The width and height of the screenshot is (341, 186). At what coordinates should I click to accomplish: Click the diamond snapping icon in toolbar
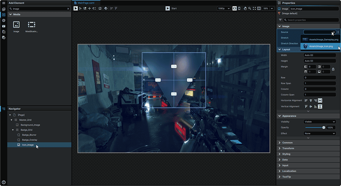click(x=106, y=8)
